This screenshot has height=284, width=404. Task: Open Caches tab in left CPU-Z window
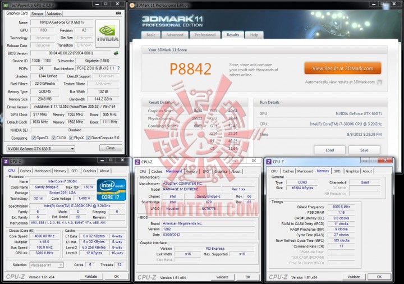click(25, 171)
